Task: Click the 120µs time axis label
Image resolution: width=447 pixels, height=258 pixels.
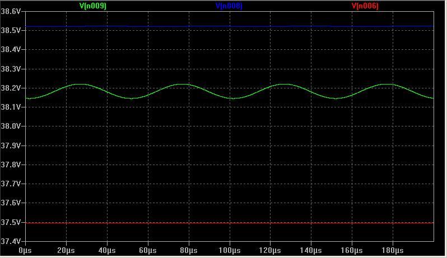Action: tap(270, 251)
